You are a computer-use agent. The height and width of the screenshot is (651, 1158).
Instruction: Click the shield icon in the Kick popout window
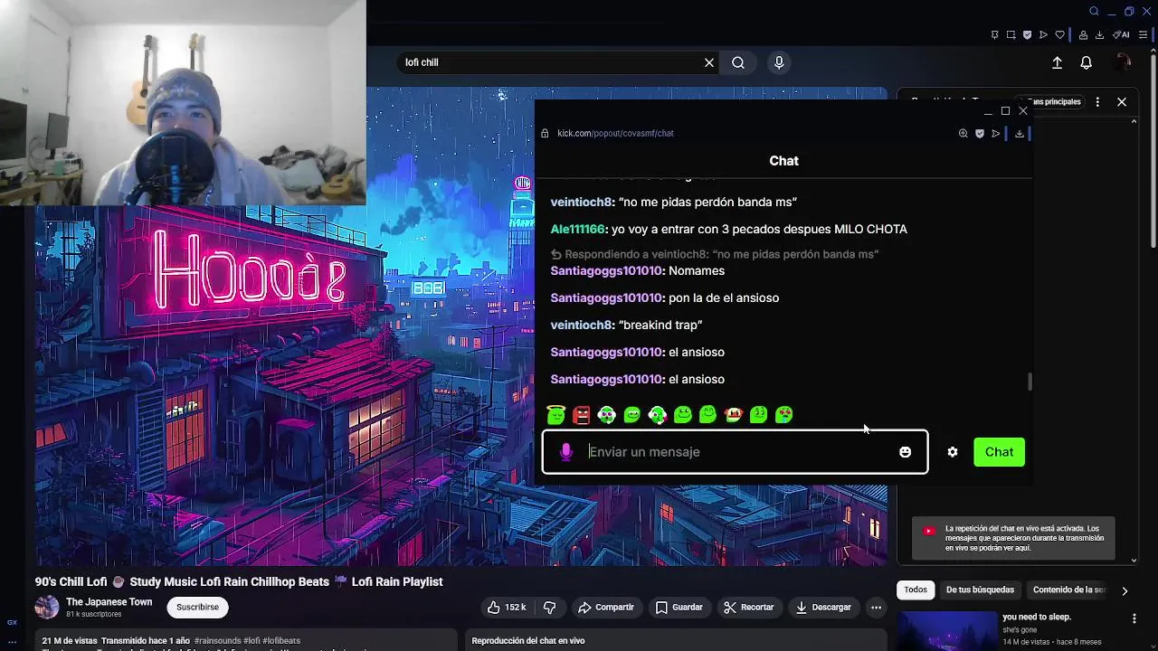tap(979, 133)
